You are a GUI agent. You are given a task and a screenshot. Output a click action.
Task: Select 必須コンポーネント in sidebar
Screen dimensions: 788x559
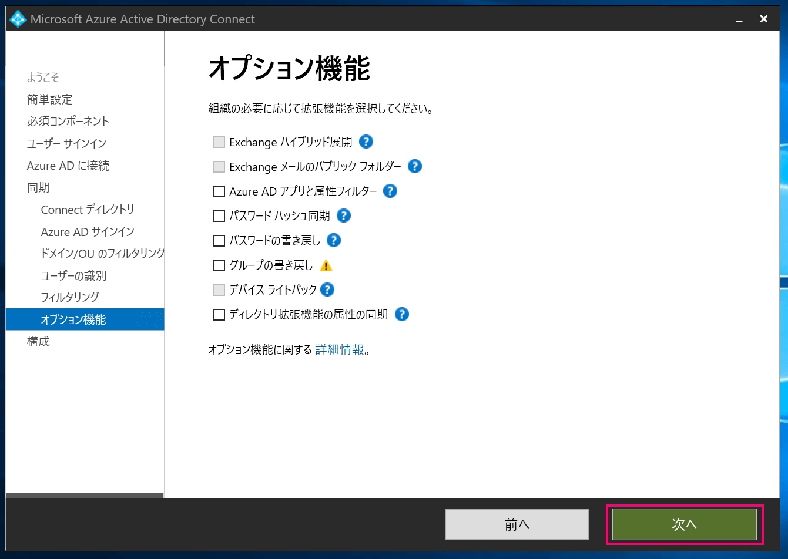tap(68, 122)
